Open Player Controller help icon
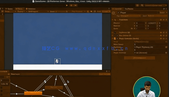This screenshot has height=97, width=169. (x=161, y=39)
